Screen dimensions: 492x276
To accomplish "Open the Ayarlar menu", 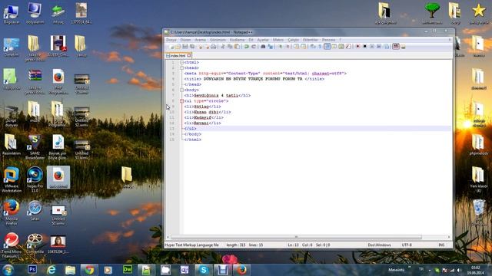I will [263, 40].
